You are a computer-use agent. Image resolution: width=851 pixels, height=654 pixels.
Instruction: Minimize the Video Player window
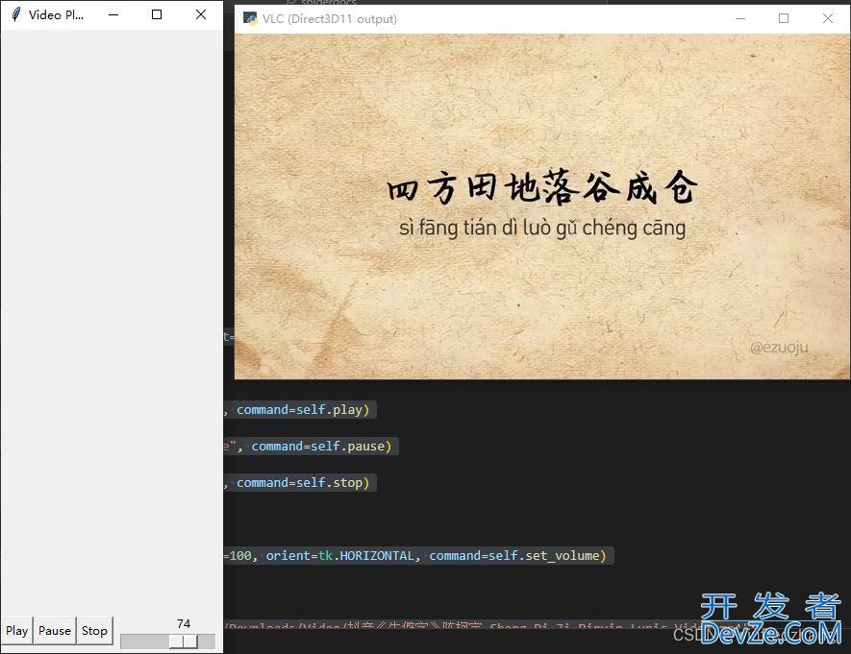point(113,14)
